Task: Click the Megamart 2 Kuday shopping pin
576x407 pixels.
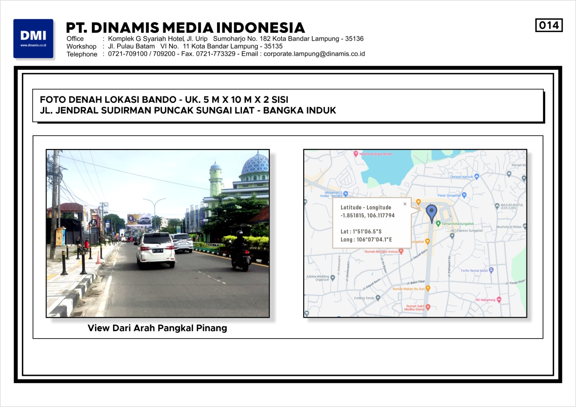Action: pyautogui.click(x=346, y=194)
